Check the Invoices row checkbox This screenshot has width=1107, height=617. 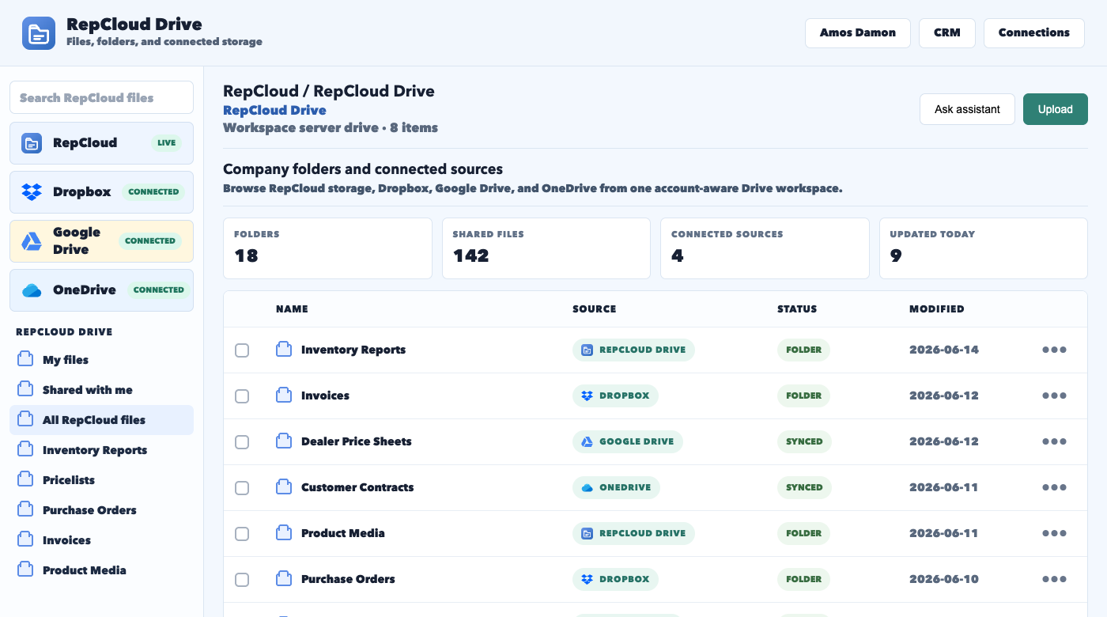[x=242, y=396]
